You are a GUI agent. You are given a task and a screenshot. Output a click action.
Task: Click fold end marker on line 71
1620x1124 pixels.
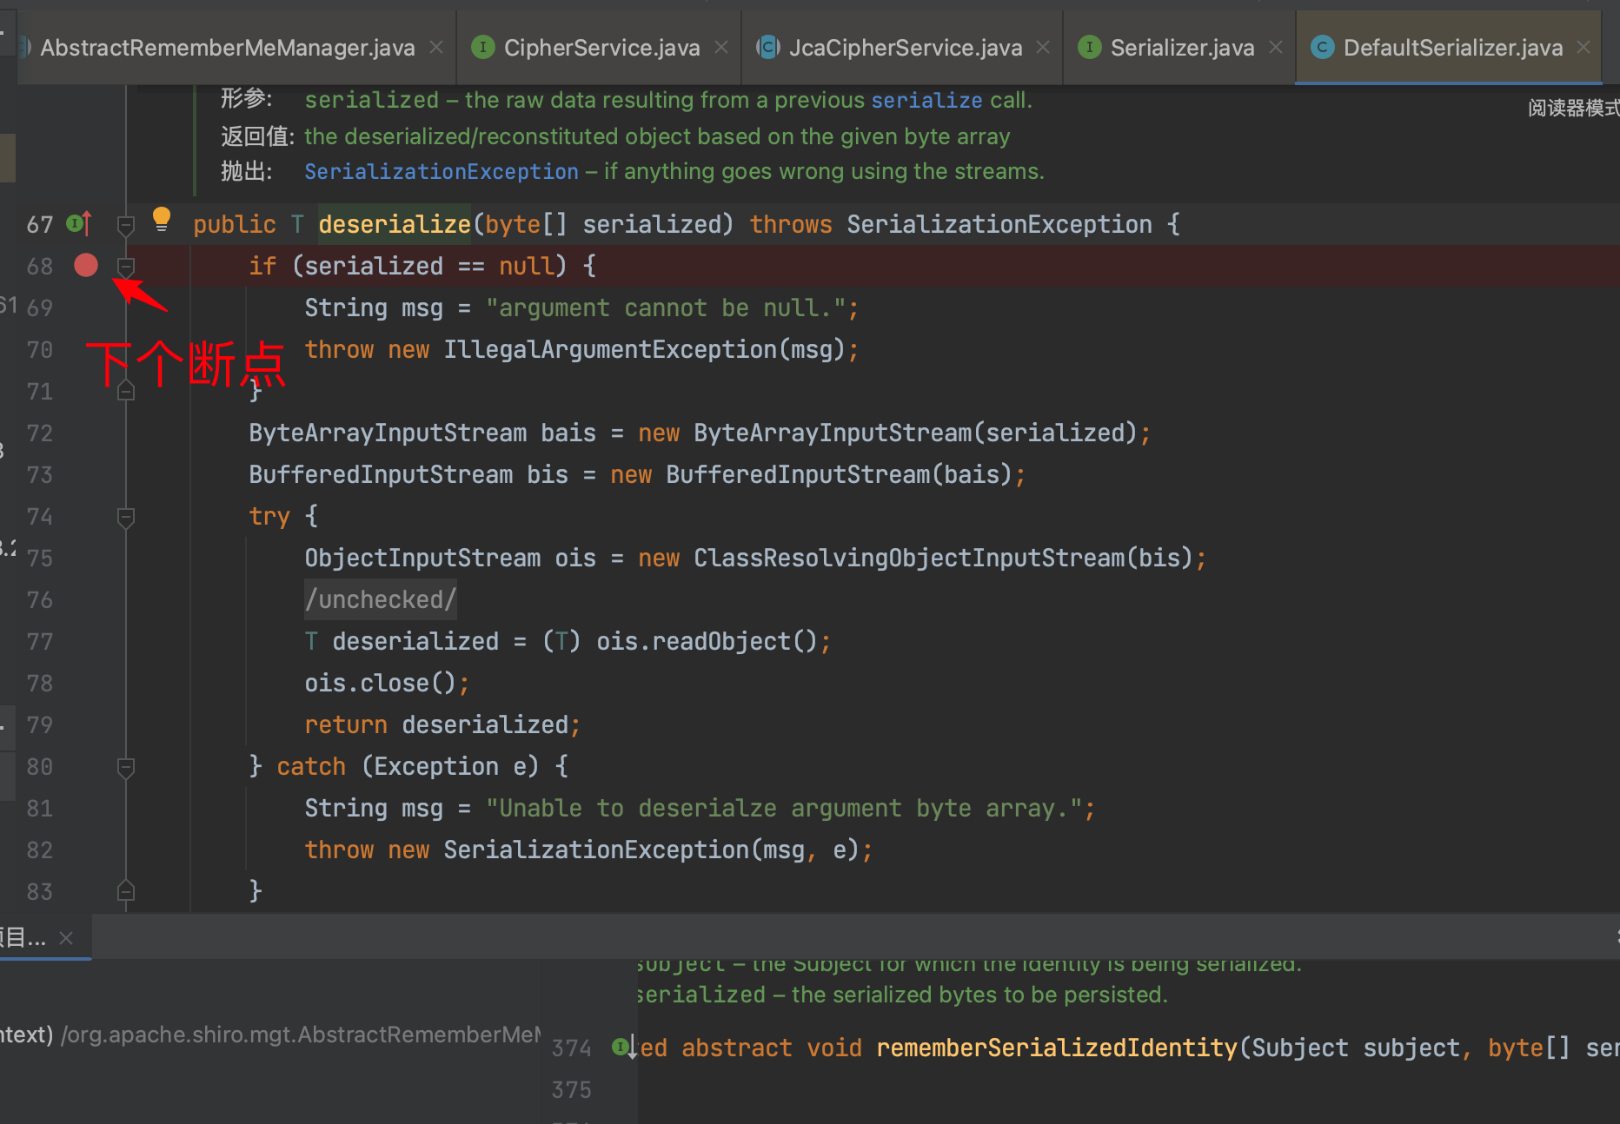coord(126,391)
